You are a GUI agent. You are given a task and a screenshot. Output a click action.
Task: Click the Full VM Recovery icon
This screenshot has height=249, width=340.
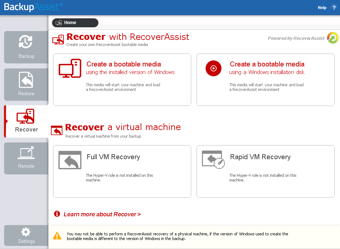pyautogui.click(x=70, y=160)
